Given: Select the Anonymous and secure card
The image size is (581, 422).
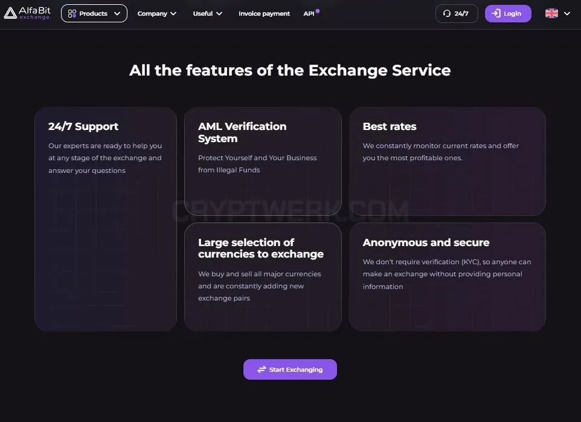Looking at the screenshot, I should point(448,277).
